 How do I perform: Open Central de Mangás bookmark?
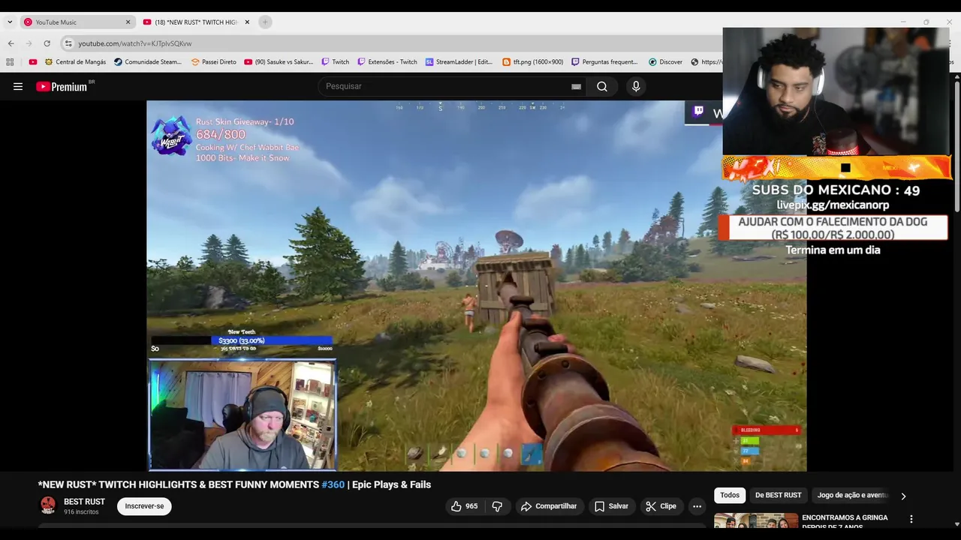pyautogui.click(x=75, y=62)
